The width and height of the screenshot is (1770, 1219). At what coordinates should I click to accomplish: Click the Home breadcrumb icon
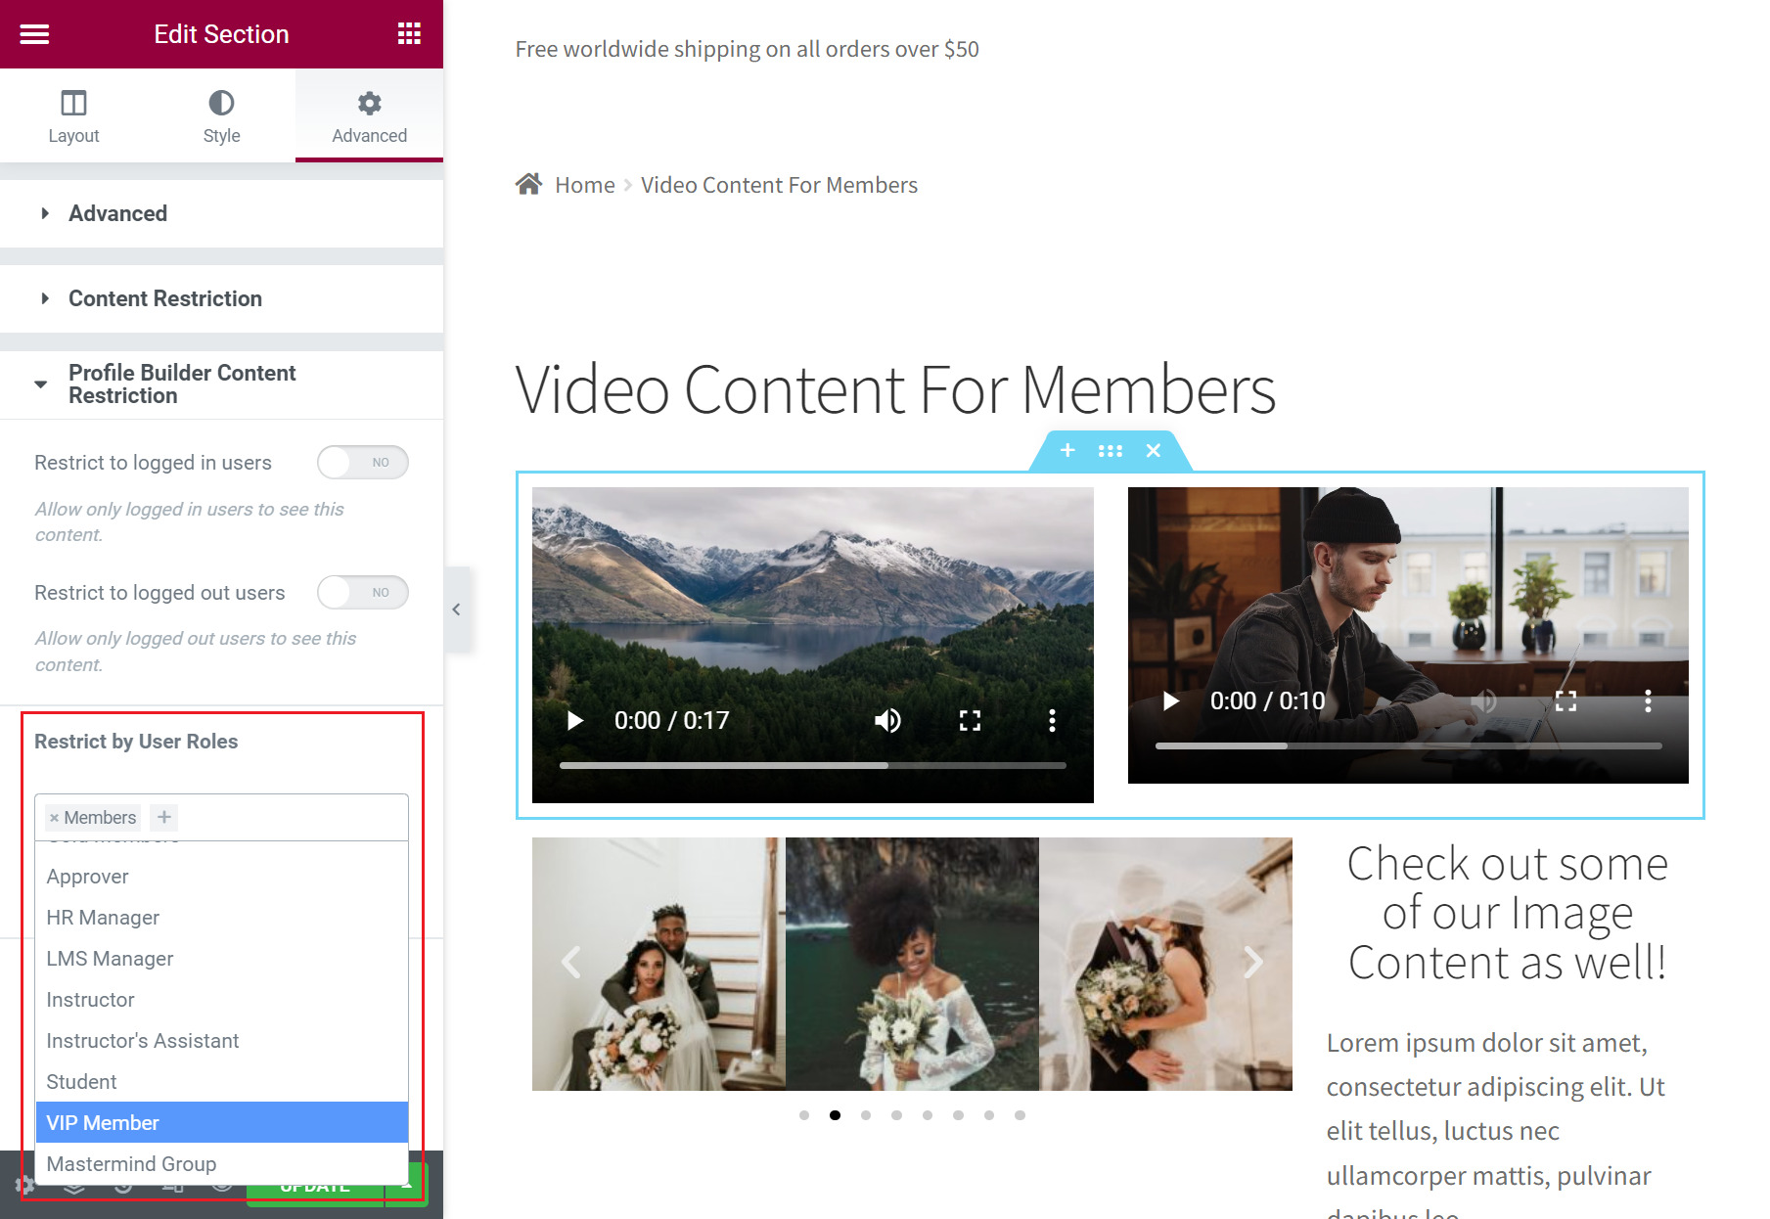coord(529,184)
